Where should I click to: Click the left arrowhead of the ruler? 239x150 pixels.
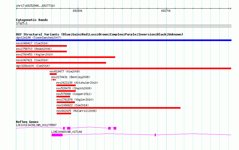pyautogui.click(x=17, y=8)
